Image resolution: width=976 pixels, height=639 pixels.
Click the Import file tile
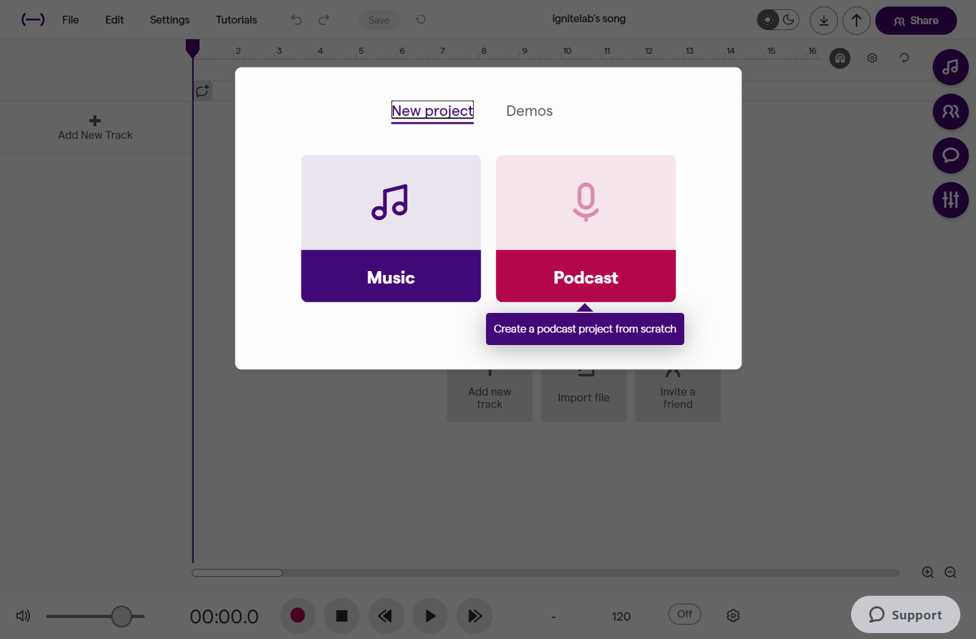pyautogui.click(x=584, y=395)
